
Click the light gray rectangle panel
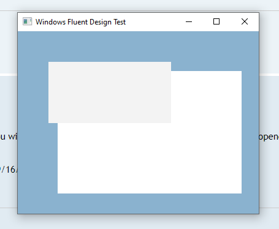(110, 92)
